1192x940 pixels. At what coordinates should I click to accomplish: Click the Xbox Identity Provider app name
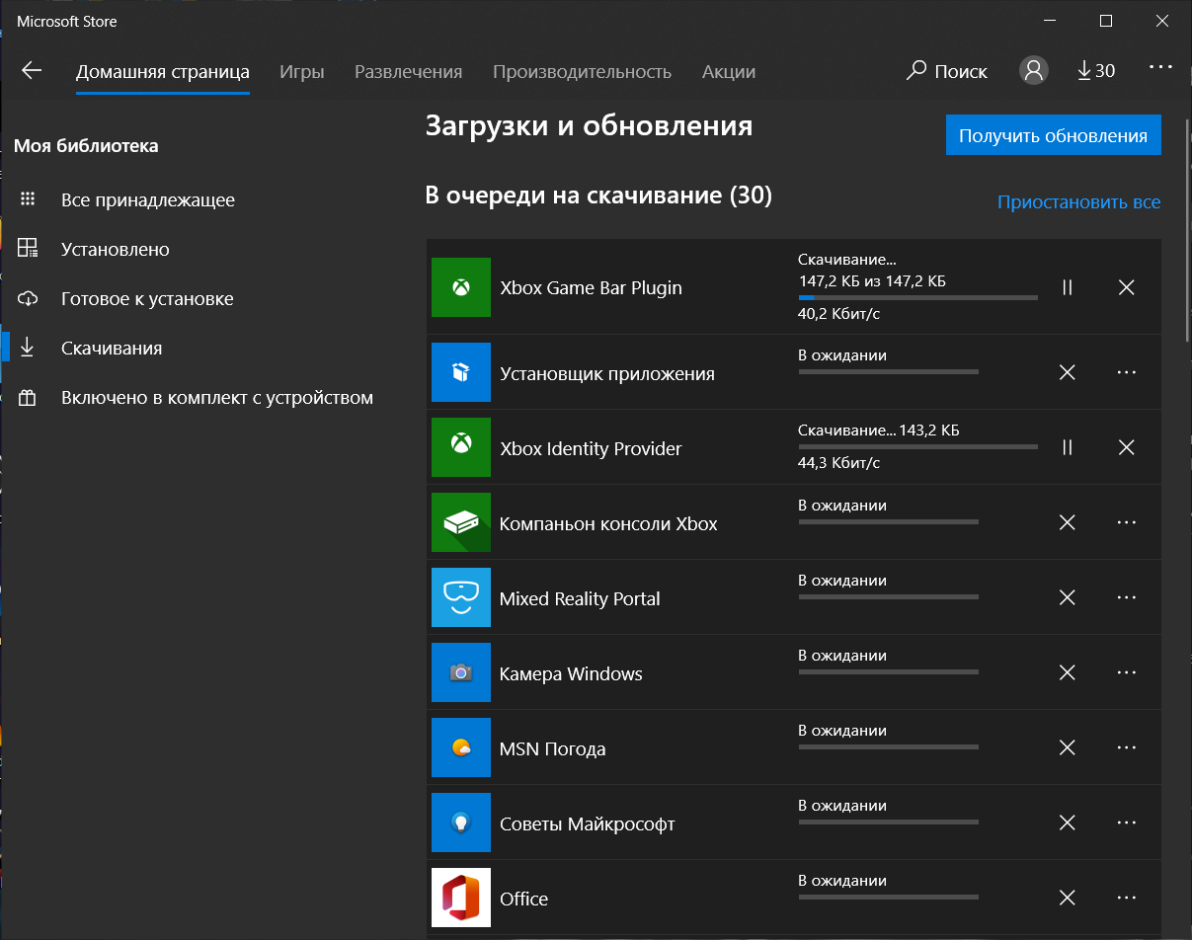click(592, 448)
